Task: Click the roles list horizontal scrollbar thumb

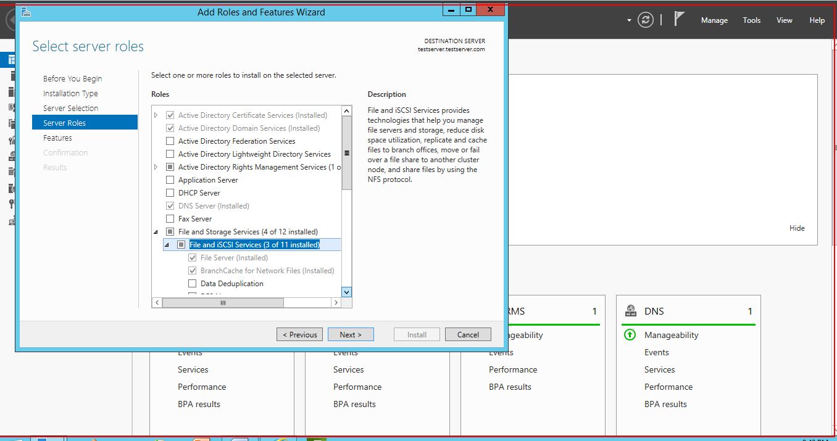Action: point(223,303)
